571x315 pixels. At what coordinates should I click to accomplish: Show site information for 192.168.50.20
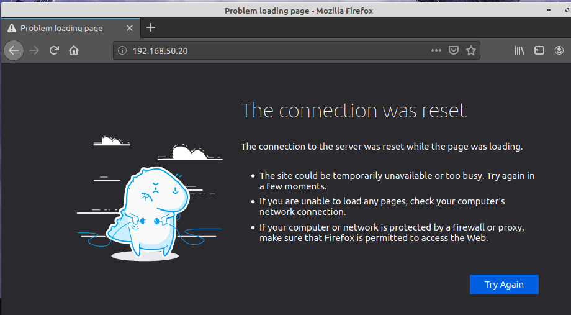[x=122, y=50]
